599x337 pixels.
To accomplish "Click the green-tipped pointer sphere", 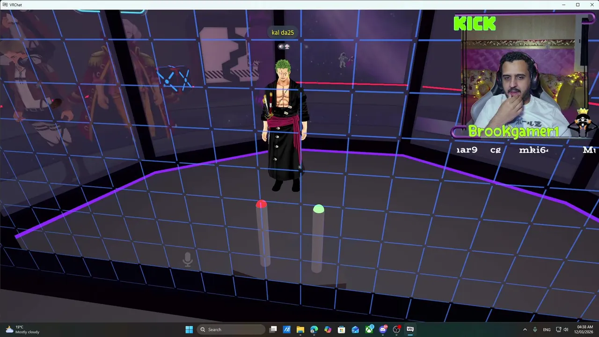I will tap(318, 209).
